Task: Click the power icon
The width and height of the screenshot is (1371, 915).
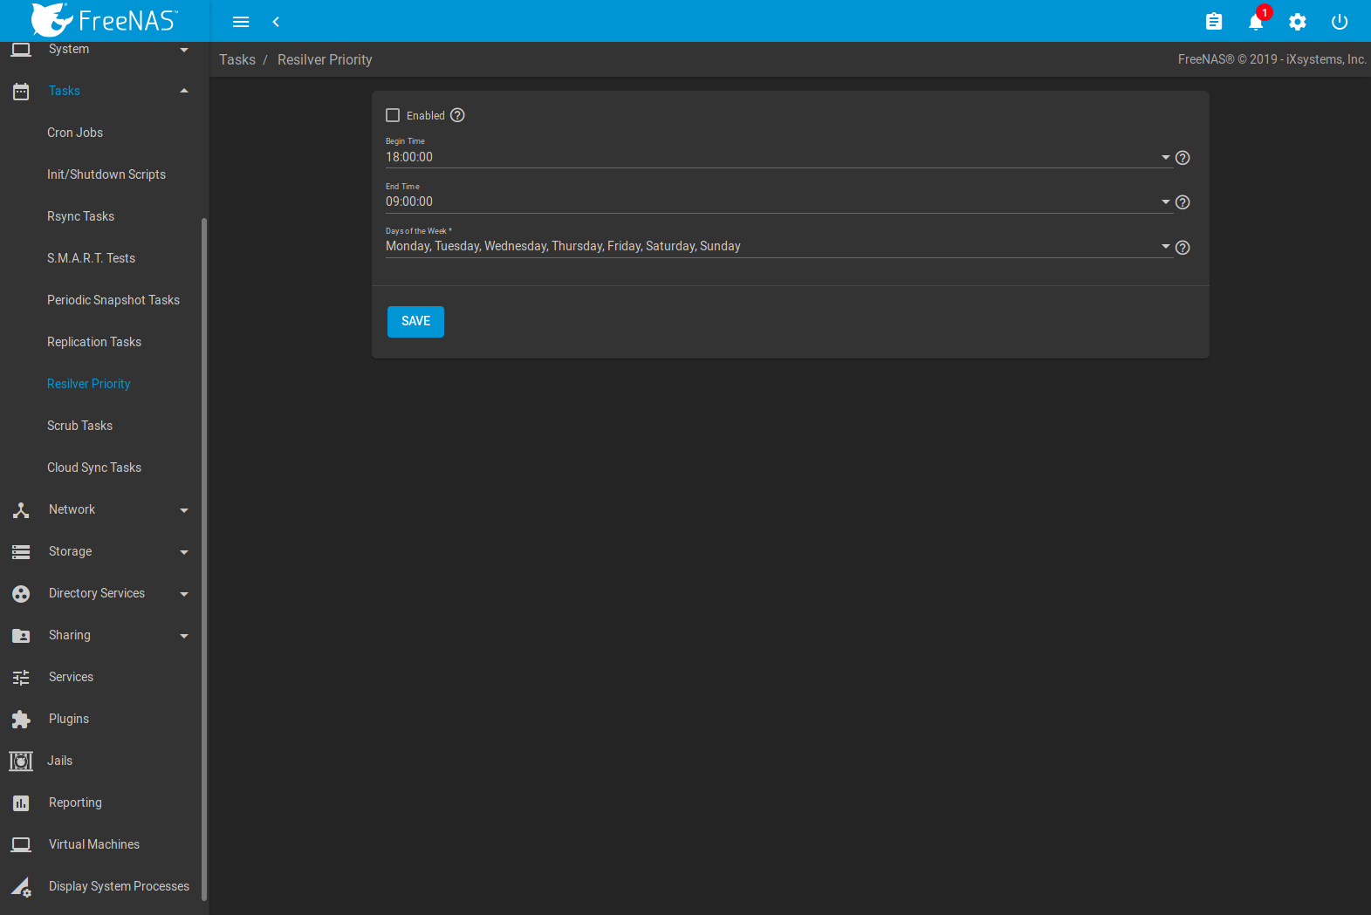Action: [1340, 22]
